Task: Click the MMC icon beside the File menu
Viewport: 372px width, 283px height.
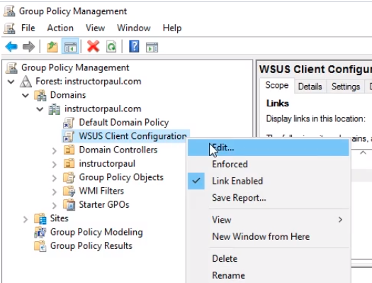Action: [9, 28]
